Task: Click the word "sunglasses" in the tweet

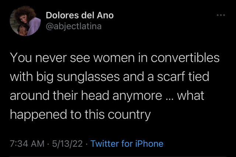Action: click(89, 78)
